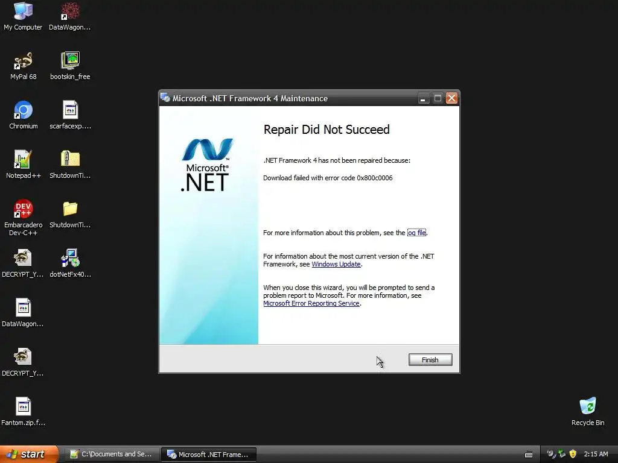Click the Finish button
618x463 pixels.
pos(430,359)
